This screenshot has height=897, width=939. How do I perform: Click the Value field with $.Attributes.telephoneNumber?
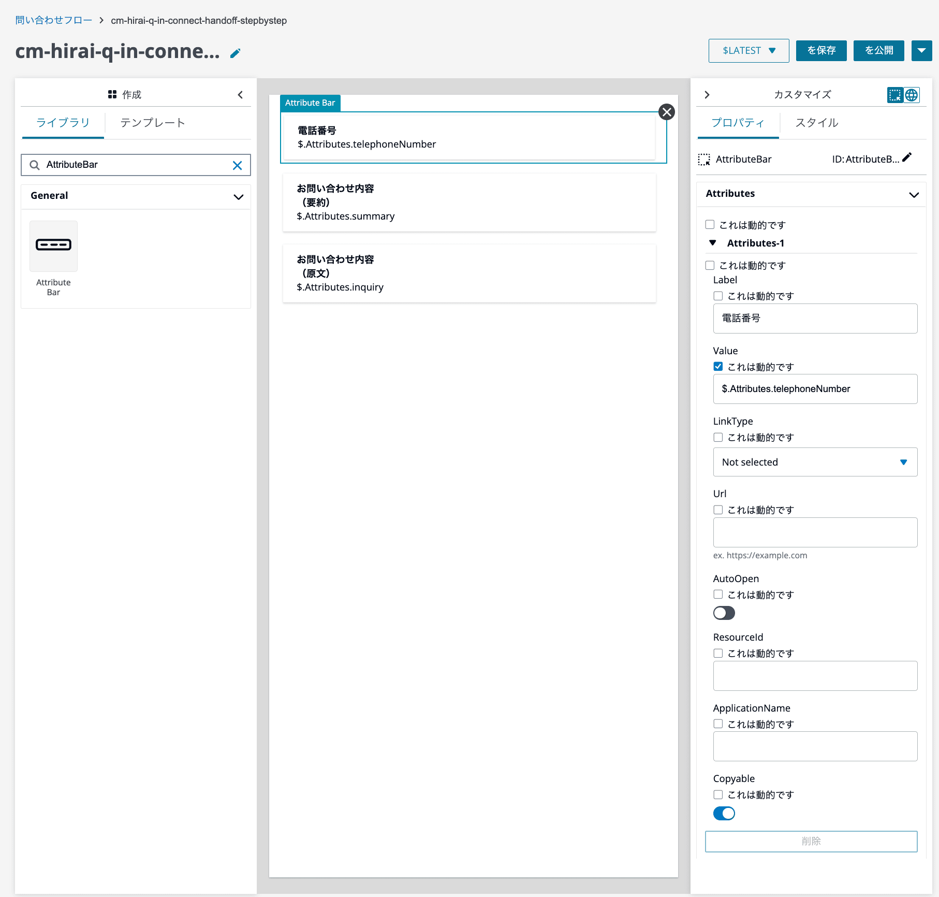click(x=815, y=389)
